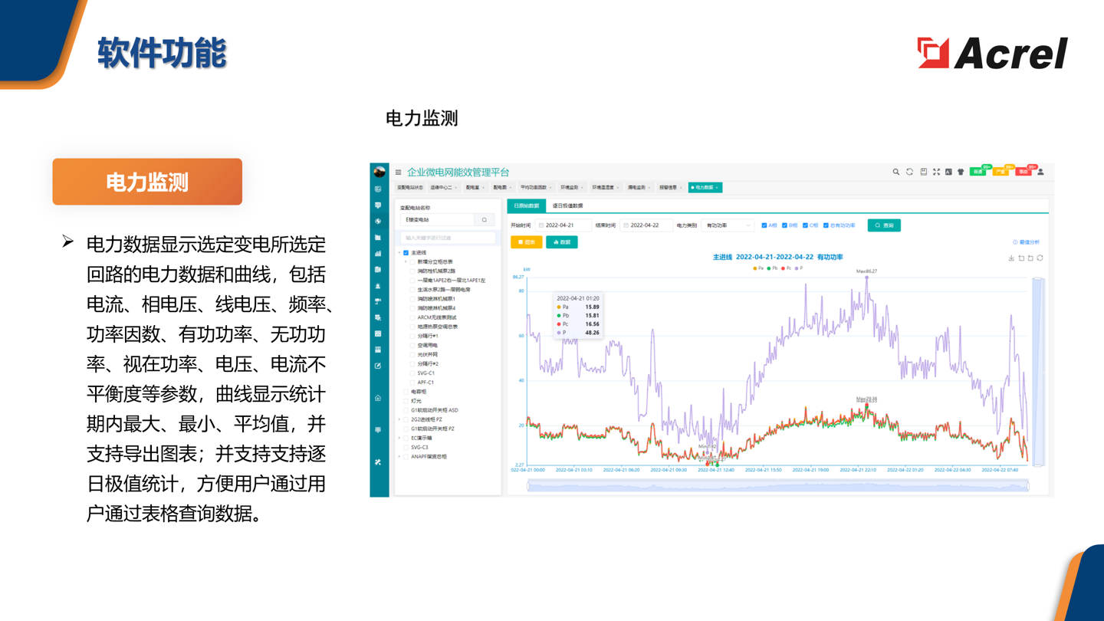Viewport: 1104px width, 621px height.
Task: Click the hamburger menu icon beside the platform title
Action: point(398,172)
